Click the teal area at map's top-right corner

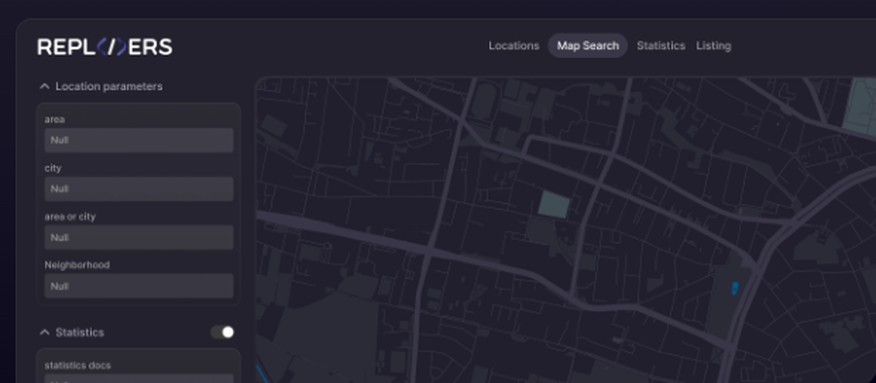click(x=860, y=105)
